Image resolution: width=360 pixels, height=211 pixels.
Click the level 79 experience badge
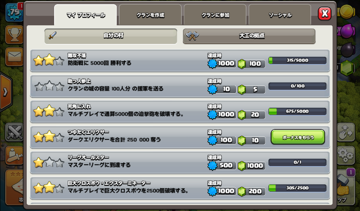point(14,12)
